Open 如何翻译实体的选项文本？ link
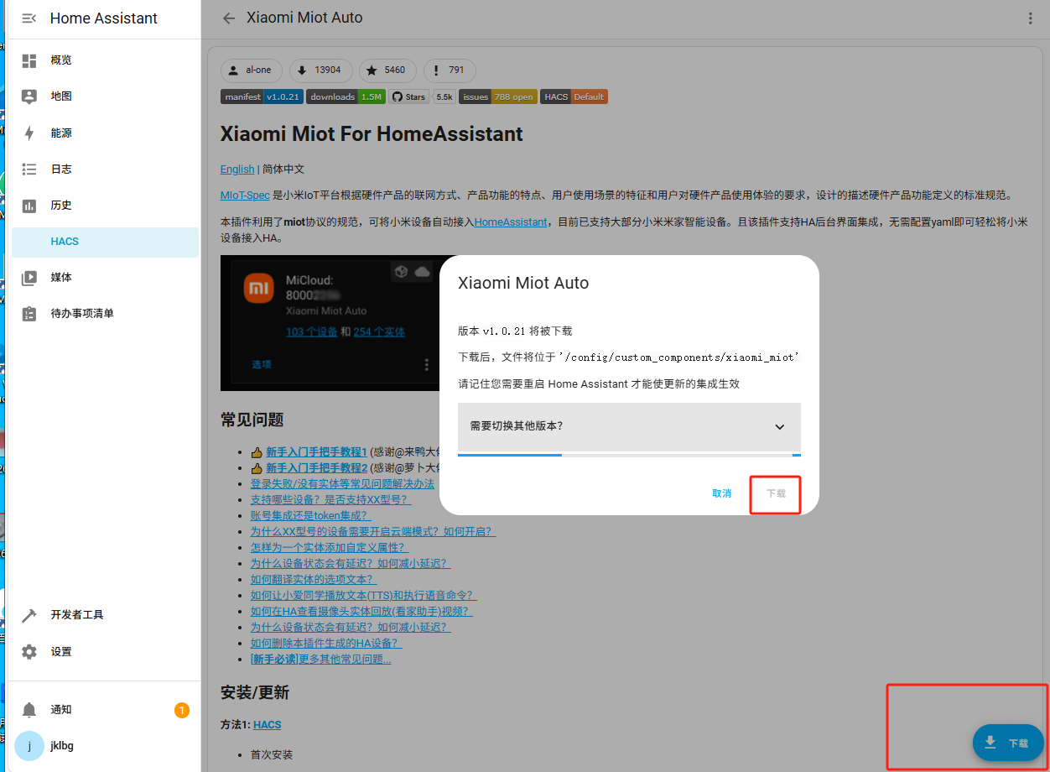This screenshot has width=1050, height=772. click(314, 580)
